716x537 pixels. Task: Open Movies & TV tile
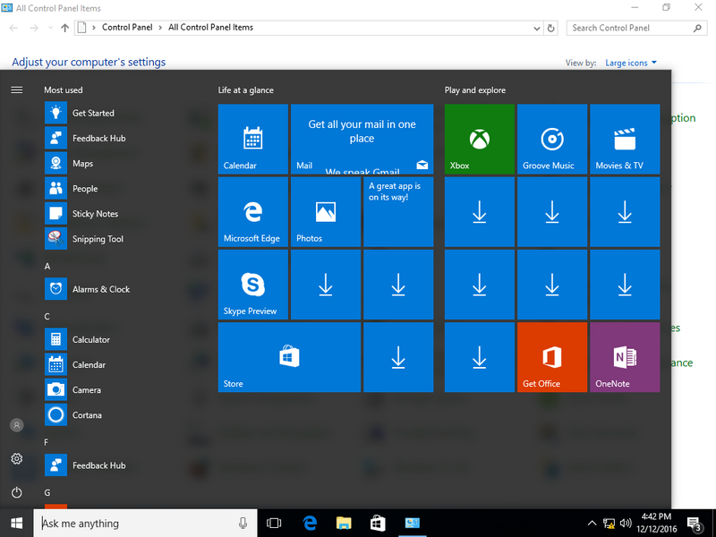coord(625,139)
